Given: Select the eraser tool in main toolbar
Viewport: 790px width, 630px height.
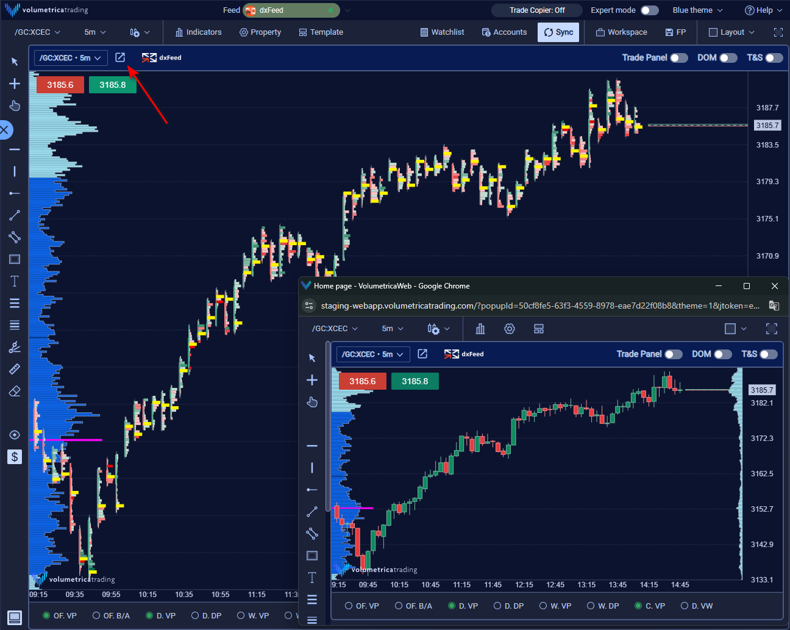Looking at the screenshot, I should coord(15,391).
